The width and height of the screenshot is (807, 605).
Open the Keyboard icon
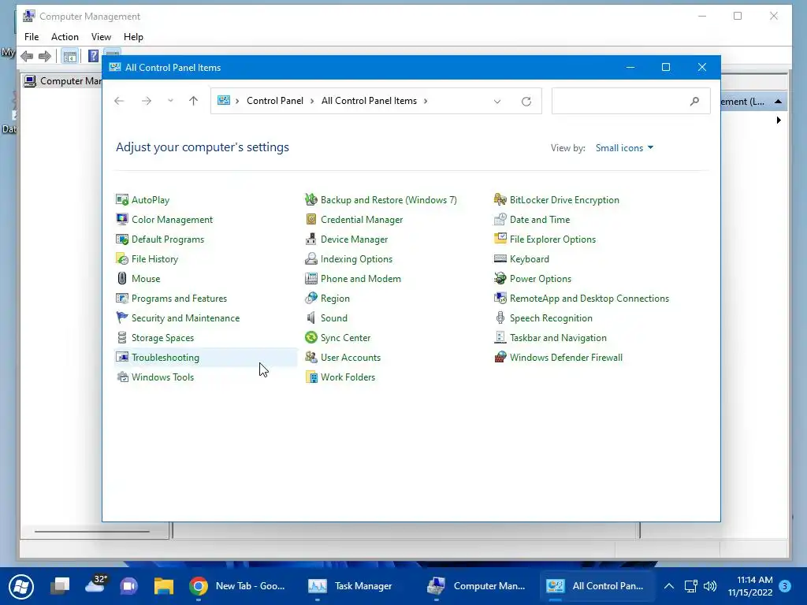500,258
